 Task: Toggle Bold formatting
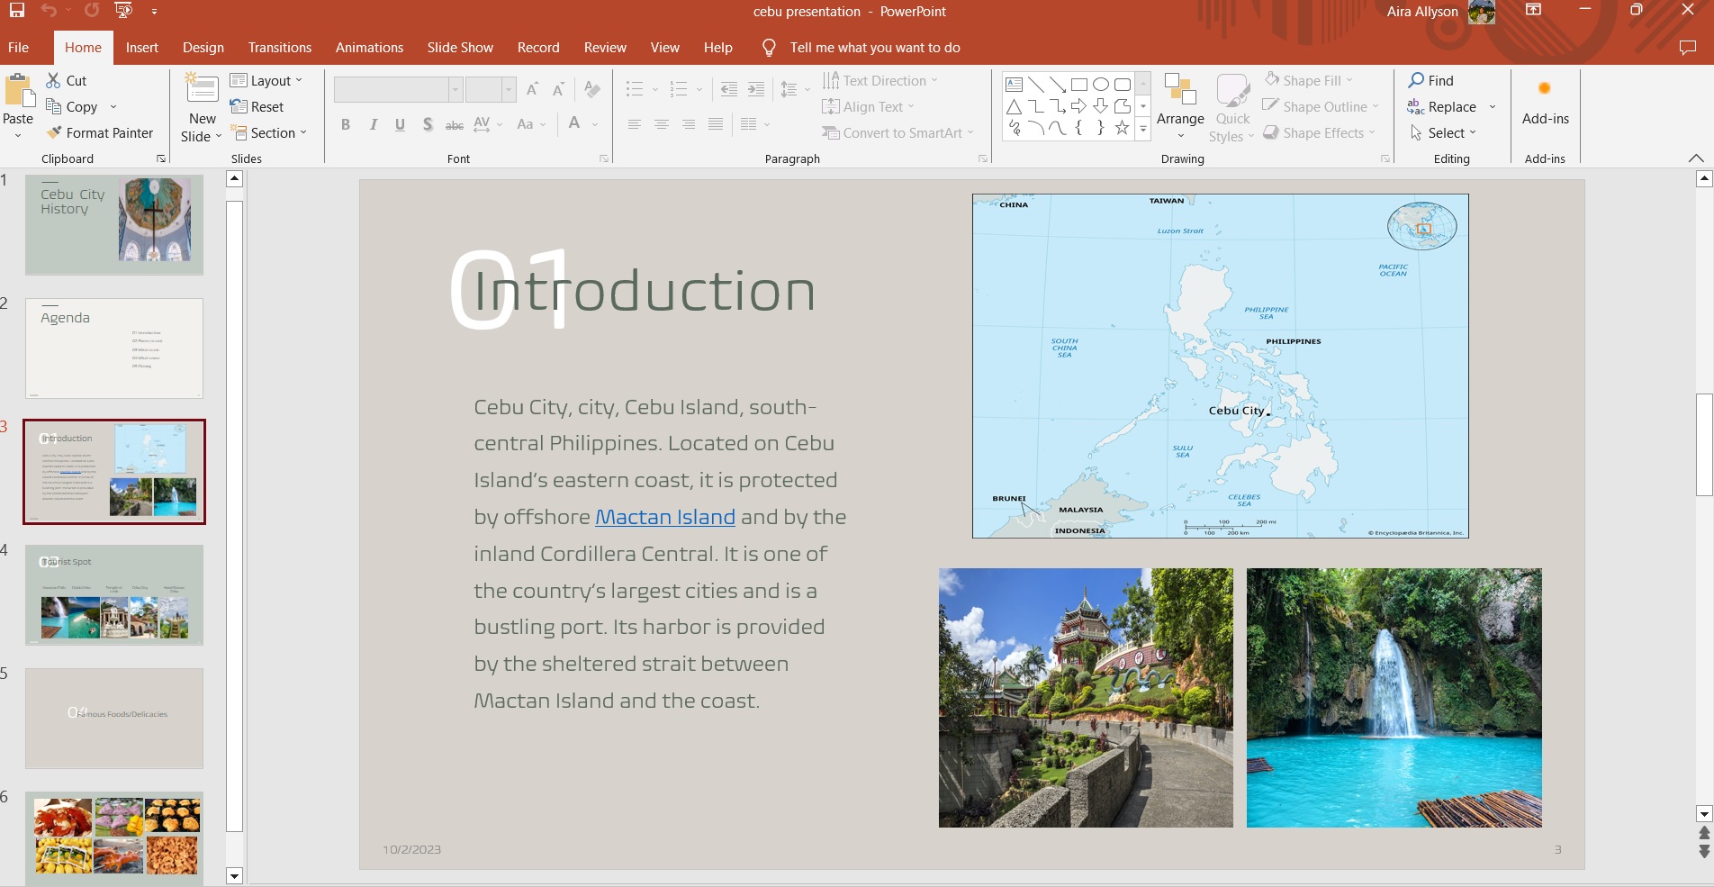coord(346,124)
